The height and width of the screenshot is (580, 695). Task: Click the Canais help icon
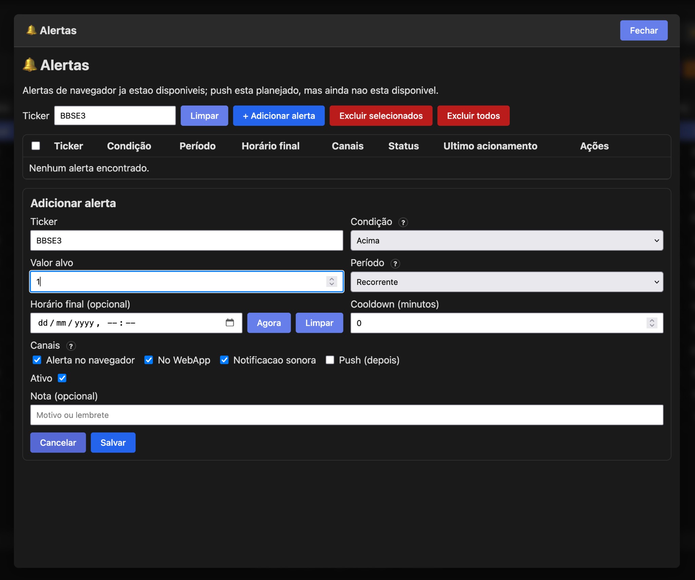click(x=71, y=346)
